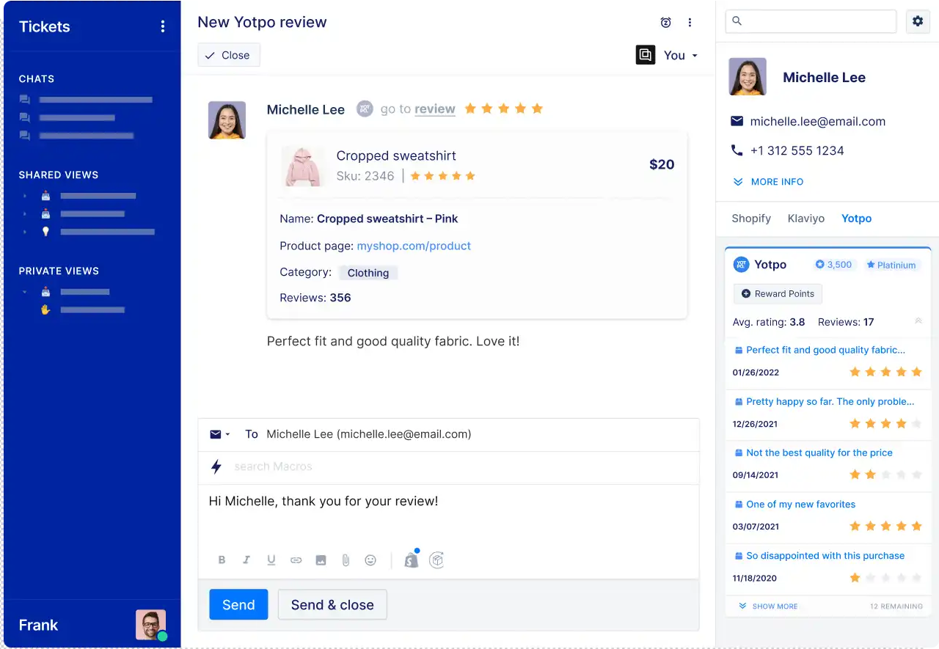Viewport: 939px width, 649px height.
Task: Collapse the Private Views tree arrow
Action: pos(24,292)
